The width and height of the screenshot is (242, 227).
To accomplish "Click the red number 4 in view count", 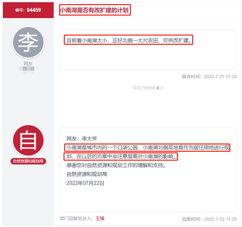I will click(x=158, y=88).
